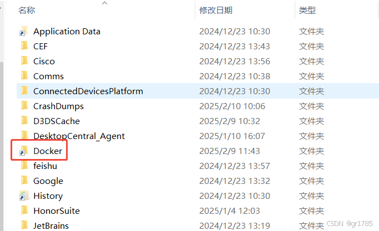Viewport: 379px width, 231px height.
Task: Click the Docker date 2025/2/9 11:43
Action: [229, 151]
